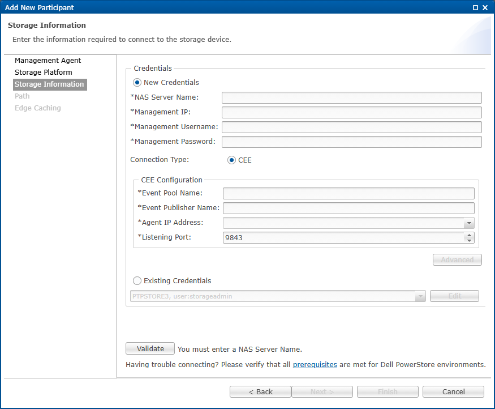Screen dimensions: 495x409
Task: Click the Back button
Action: (x=260, y=391)
